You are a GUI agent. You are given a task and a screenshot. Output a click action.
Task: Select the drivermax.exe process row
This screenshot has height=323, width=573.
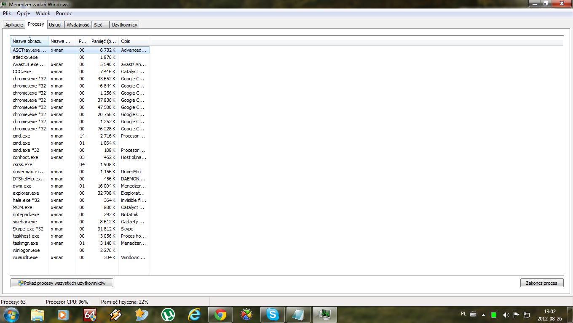pos(80,172)
